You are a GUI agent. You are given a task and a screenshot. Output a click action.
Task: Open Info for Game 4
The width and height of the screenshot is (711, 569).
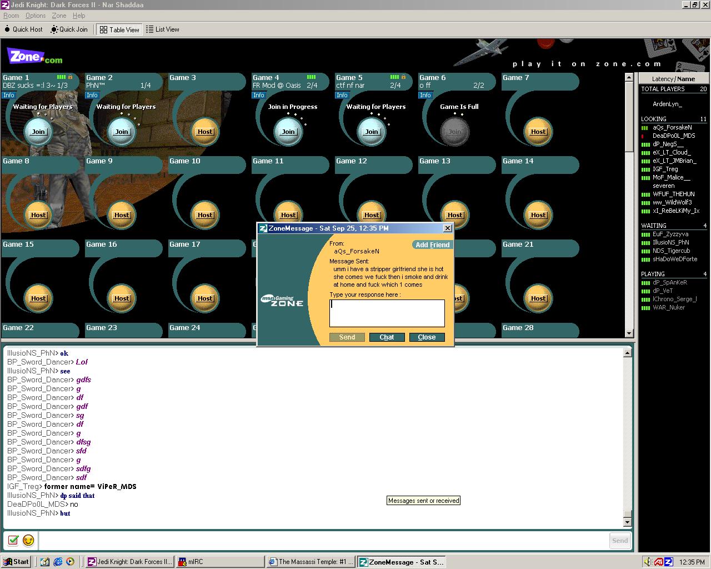point(259,95)
